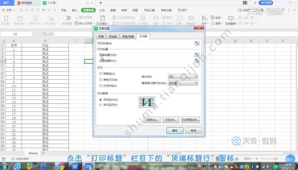Open the 开始 ribbon tab
Screen dimensions: 298x170
pyautogui.click(x=64, y=10)
